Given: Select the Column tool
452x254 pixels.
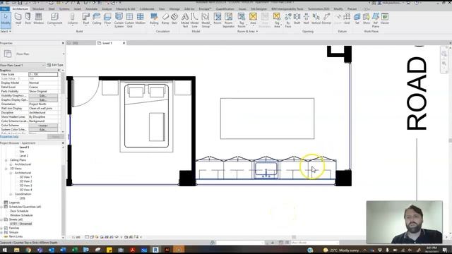Looking at the screenshot, I should pos(72,19).
